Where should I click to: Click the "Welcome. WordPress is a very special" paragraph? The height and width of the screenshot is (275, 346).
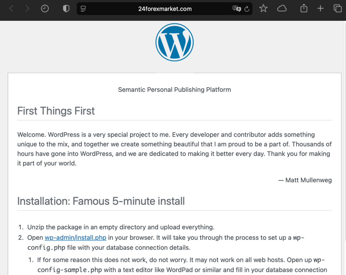[x=174, y=149]
